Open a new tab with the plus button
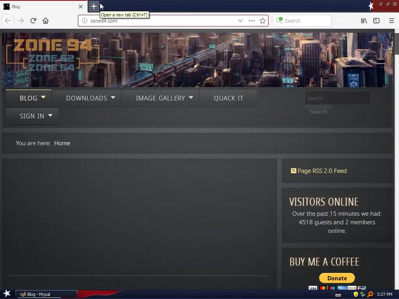399x299 pixels. pyautogui.click(x=94, y=6)
